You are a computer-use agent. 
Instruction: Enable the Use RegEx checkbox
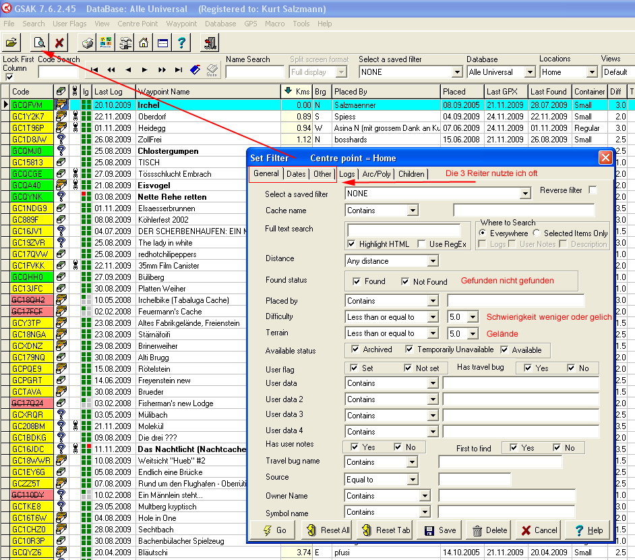coord(421,244)
